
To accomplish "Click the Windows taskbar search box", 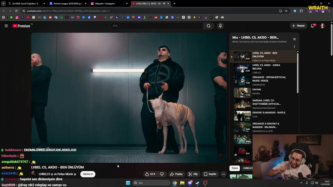I will (x=151, y=183).
